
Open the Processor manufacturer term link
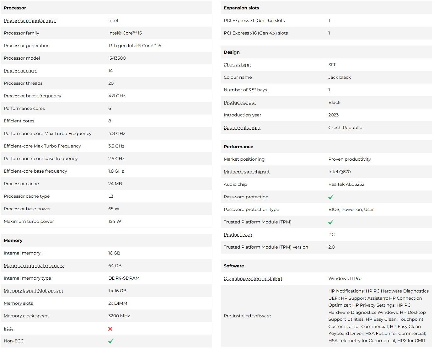(x=30, y=21)
